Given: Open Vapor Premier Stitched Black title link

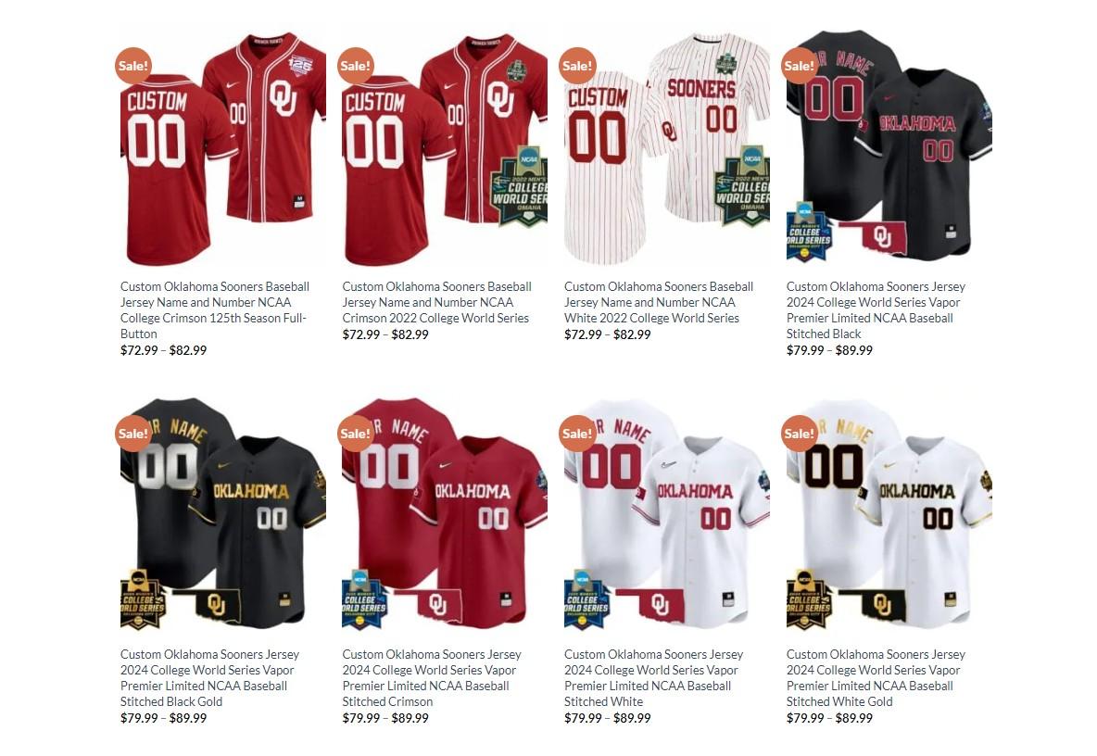Looking at the screenshot, I should tap(876, 309).
